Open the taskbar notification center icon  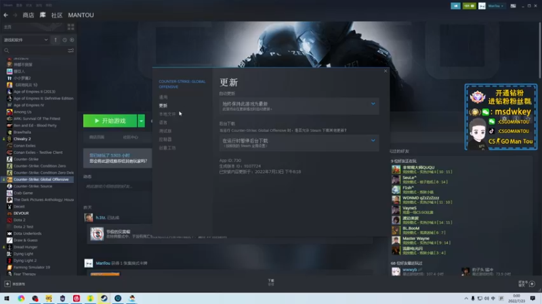533,298
